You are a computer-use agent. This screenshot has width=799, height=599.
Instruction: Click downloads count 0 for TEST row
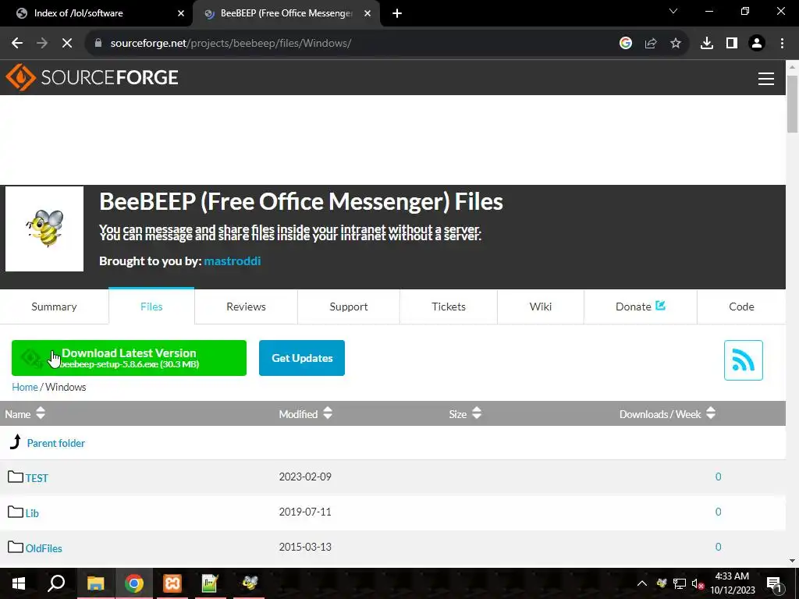(x=718, y=477)
